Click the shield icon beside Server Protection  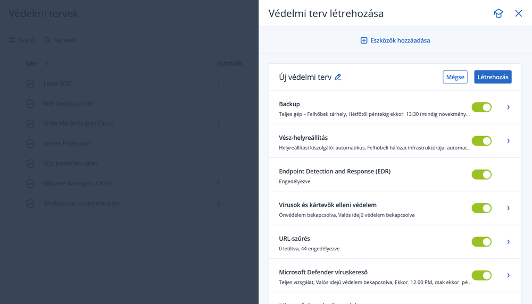(30, 143)
